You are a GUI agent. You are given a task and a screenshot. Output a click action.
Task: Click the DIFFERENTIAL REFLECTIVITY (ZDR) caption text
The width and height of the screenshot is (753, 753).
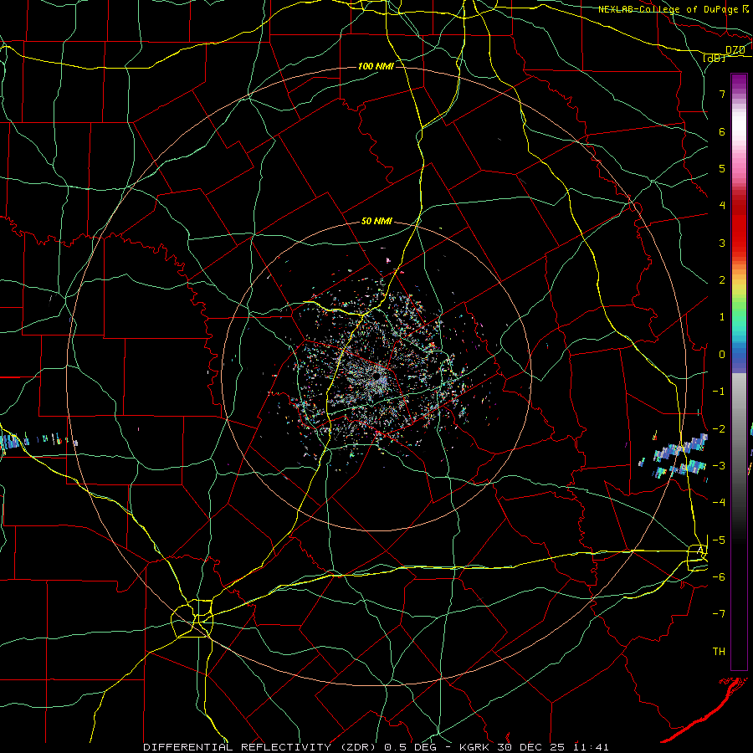coord(261,747)
